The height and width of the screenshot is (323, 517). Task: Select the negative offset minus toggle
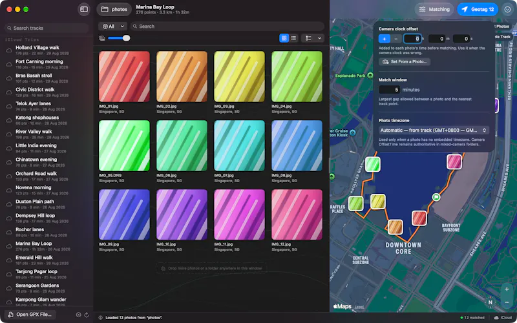coord(396,39)
